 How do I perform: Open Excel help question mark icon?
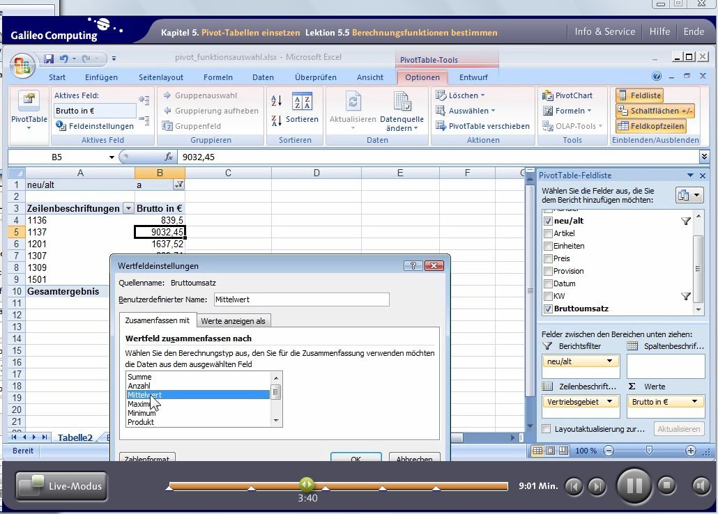click(656, 76)
